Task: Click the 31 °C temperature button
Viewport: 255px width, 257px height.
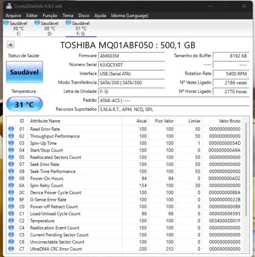Action: [24, 104]
